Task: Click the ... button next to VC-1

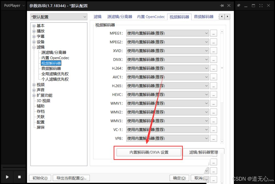Action: pos(213,130)
